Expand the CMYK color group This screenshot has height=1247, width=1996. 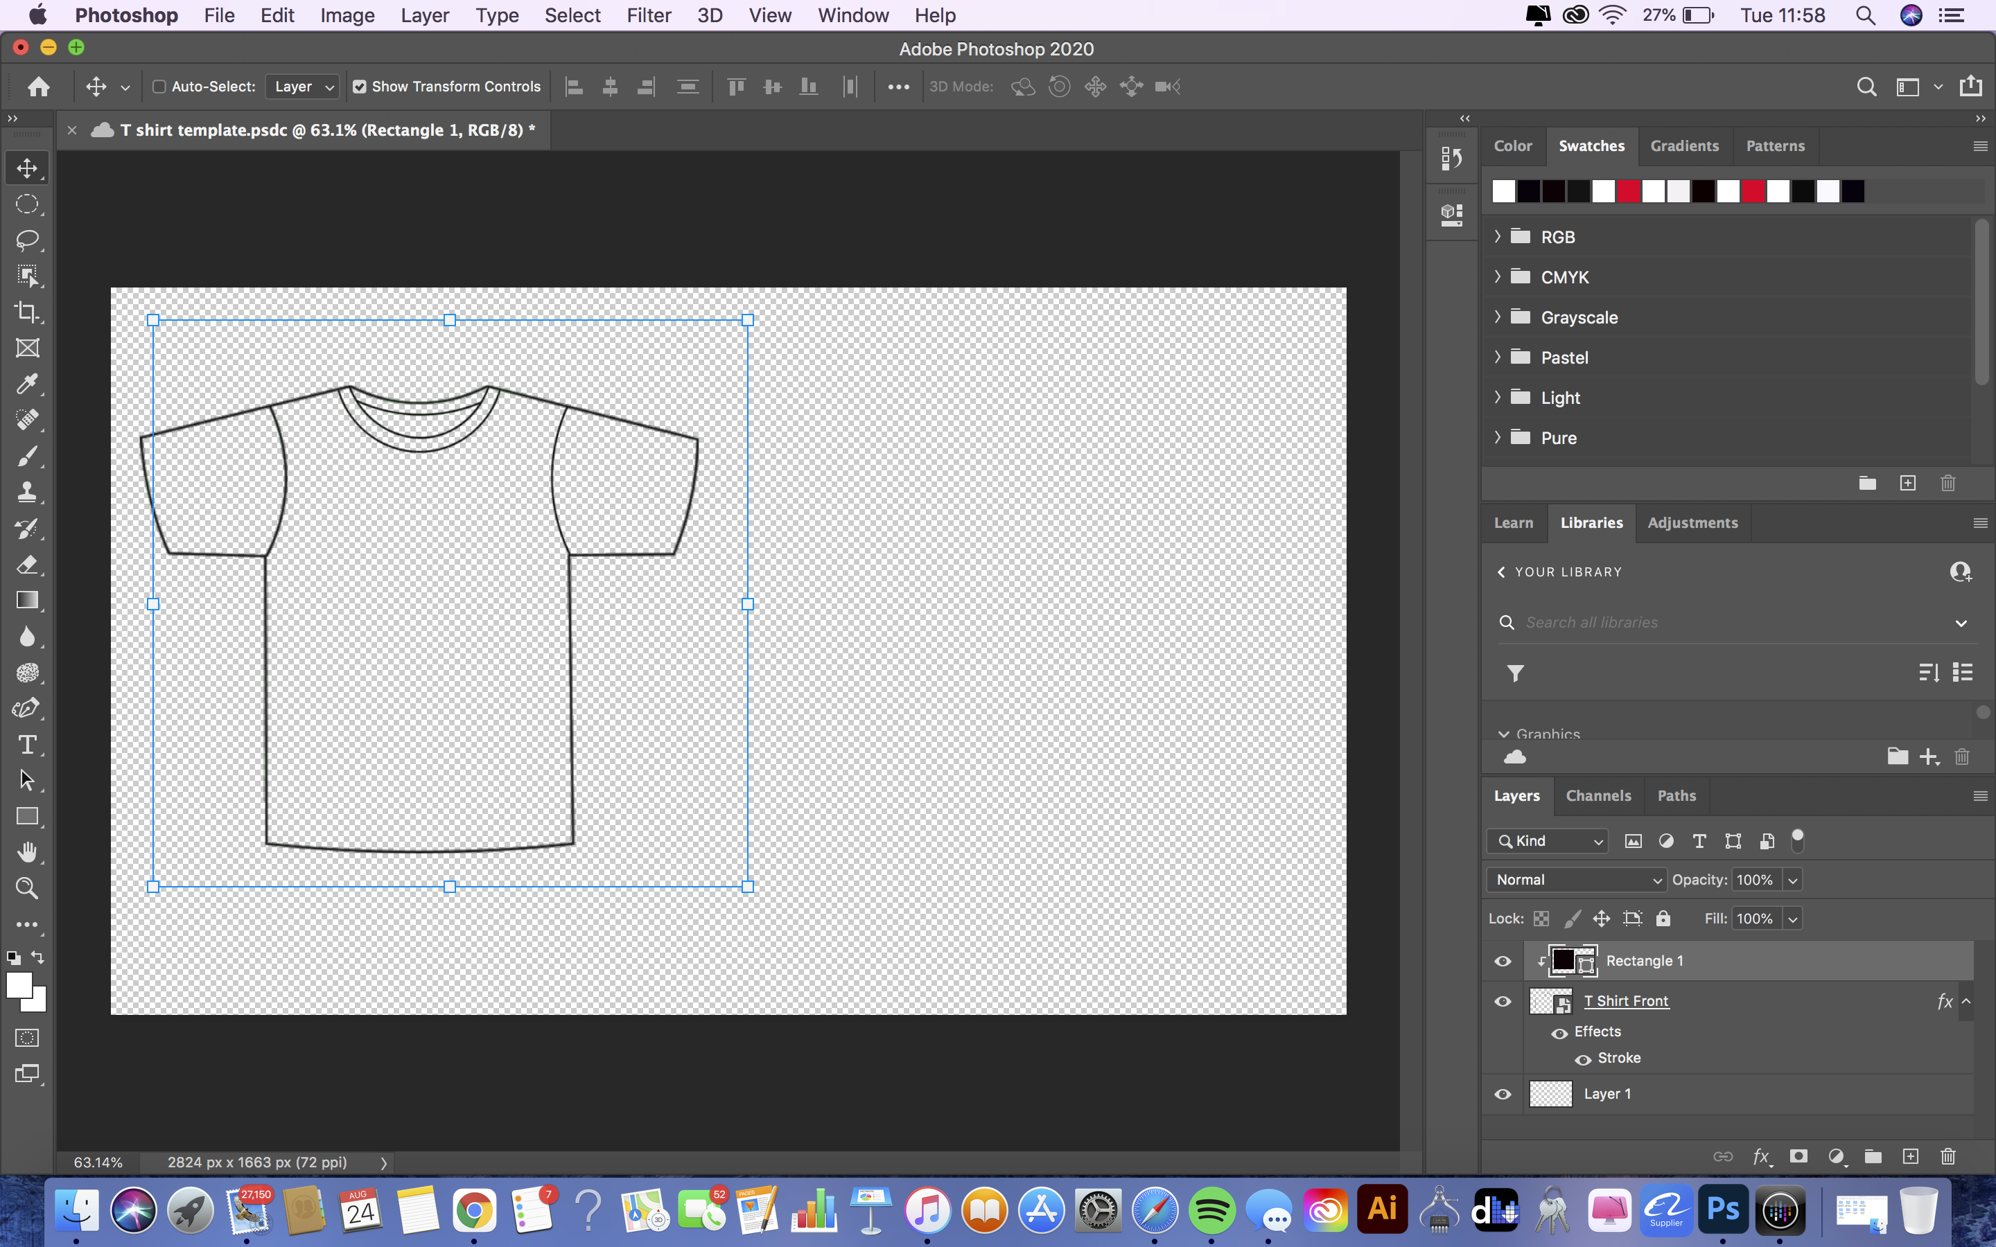coord(1499,276)
